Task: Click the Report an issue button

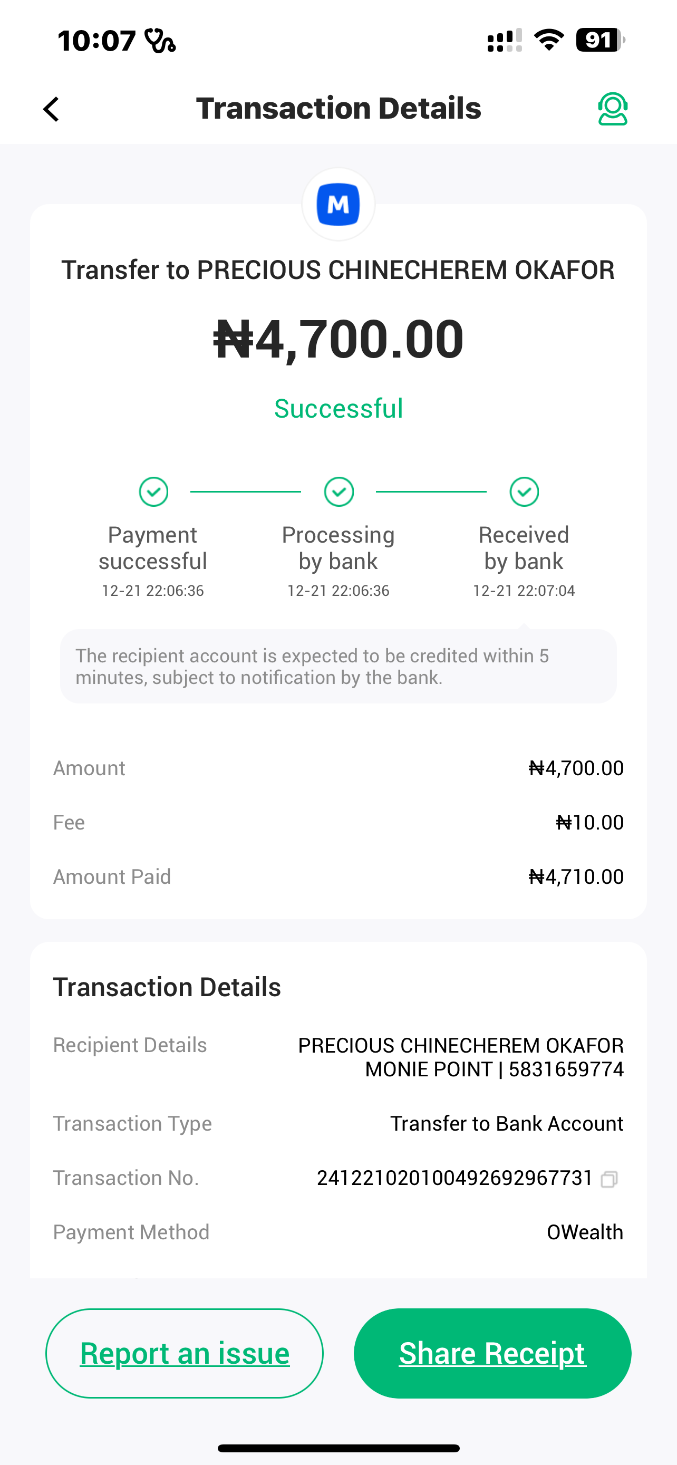Action: pos(185,1353)
